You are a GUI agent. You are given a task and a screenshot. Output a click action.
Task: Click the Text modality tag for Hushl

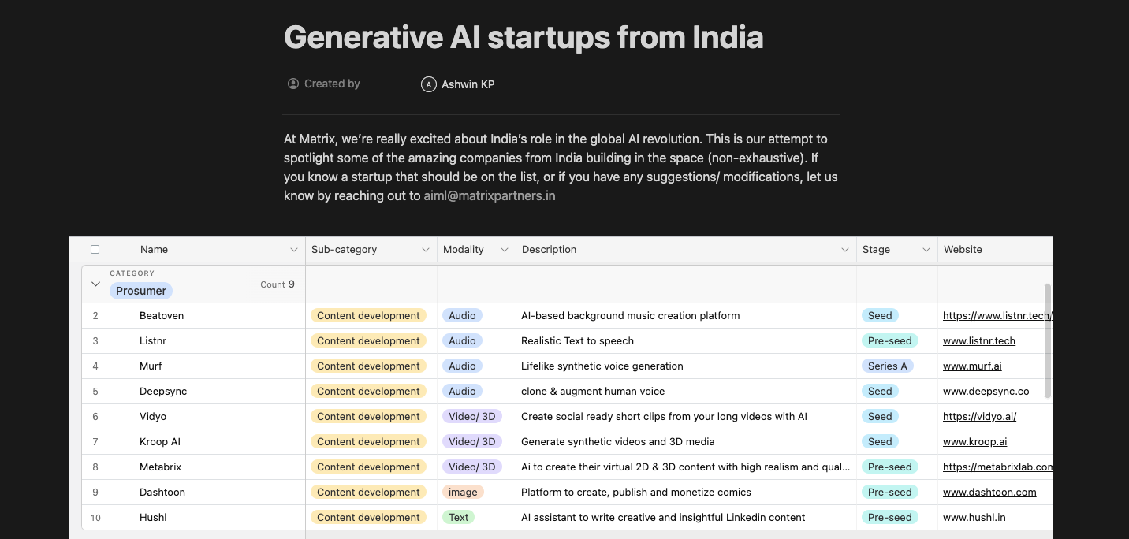(459, 518)
